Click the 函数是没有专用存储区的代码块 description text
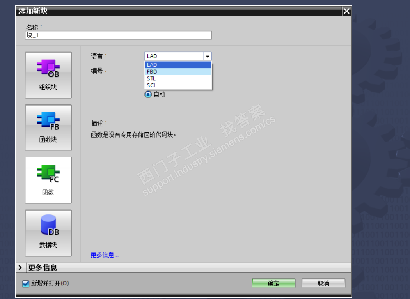This screenshot has width=410, height=299. coord(134,134)
